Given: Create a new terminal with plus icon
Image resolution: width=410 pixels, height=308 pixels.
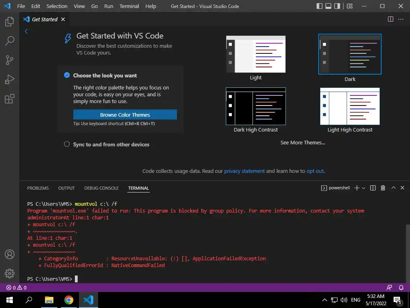Looking at the screenshot, I should (x=357, y=188).
